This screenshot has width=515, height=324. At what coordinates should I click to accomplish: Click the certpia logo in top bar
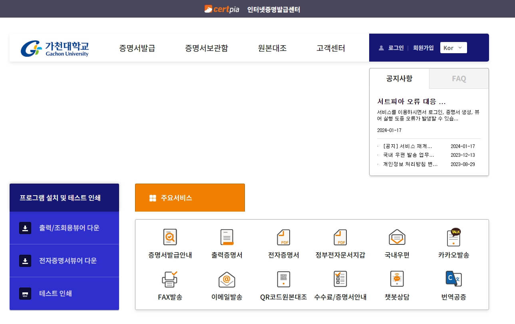[x=222, y=9]
